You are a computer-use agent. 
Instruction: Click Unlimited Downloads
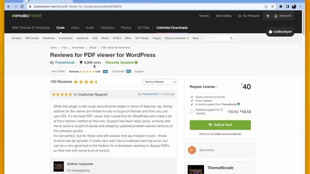click(172, 28)
